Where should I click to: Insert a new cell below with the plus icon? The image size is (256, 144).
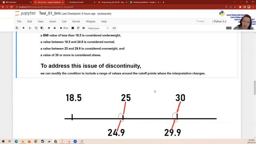tap(24, 28)
